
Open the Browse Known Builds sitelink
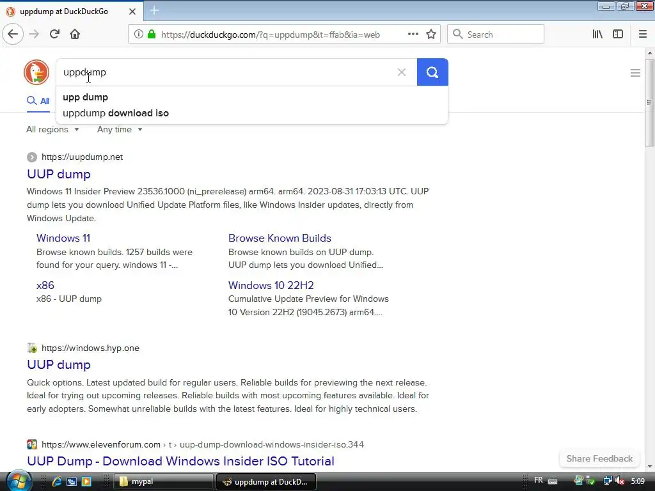point(280,238)
